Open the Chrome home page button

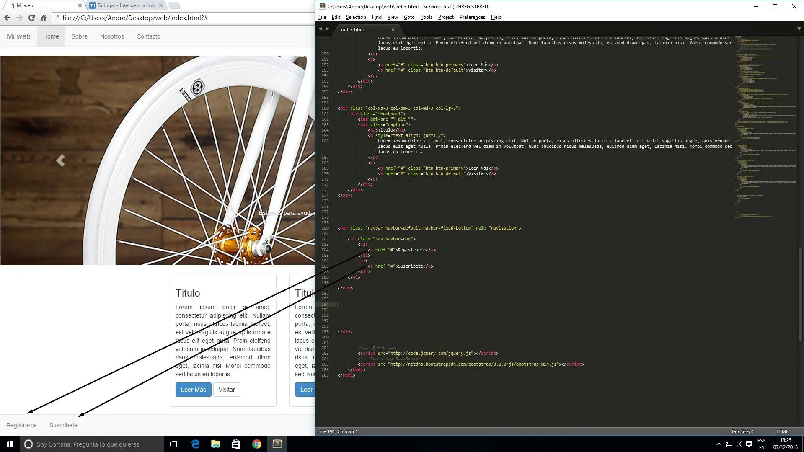point(44,18)
